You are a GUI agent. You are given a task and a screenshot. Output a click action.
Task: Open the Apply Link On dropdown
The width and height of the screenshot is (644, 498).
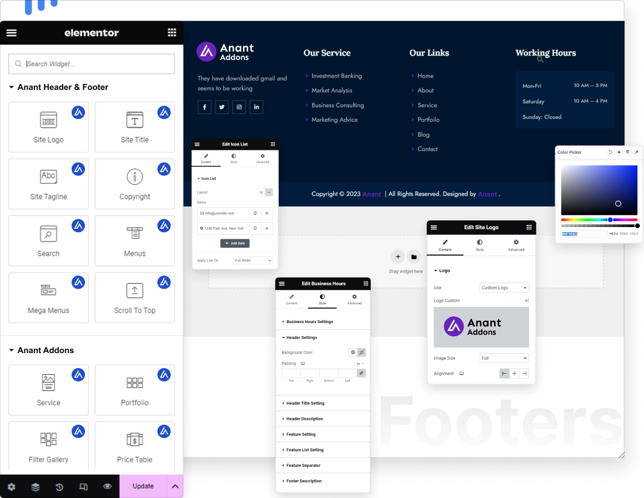(x=253, y=260)
